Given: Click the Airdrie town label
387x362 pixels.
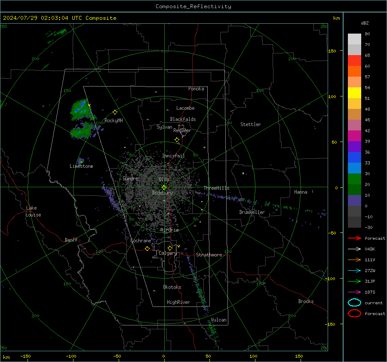Looking at the screenshot, I should click(169, 230).
